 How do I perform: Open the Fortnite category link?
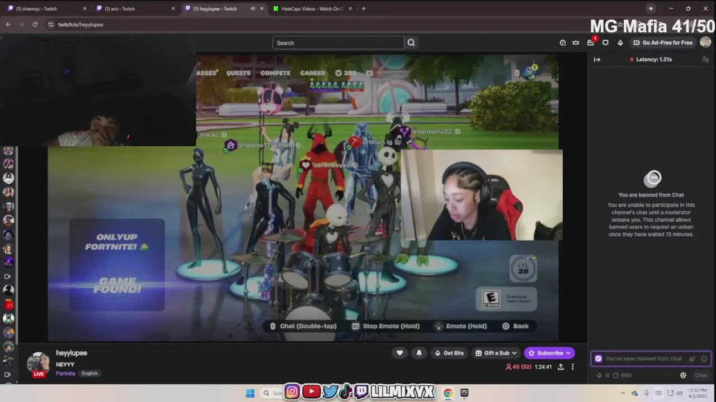[x=65, y=374]
